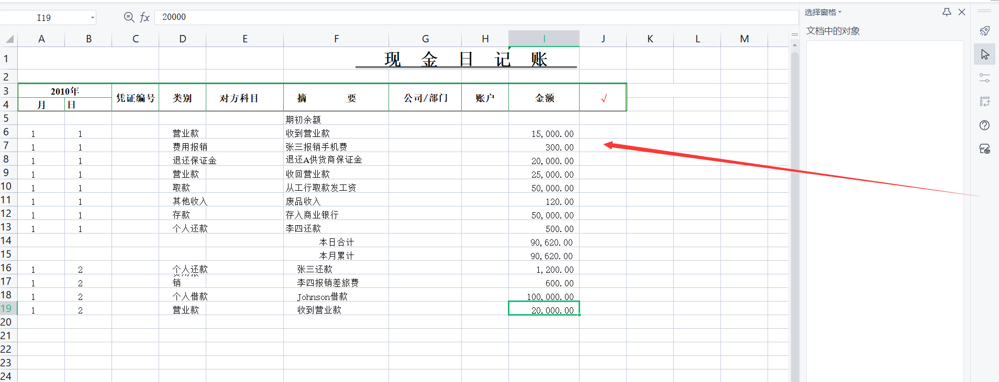Select column K header
999x382 pixels.
coord(650,39)
